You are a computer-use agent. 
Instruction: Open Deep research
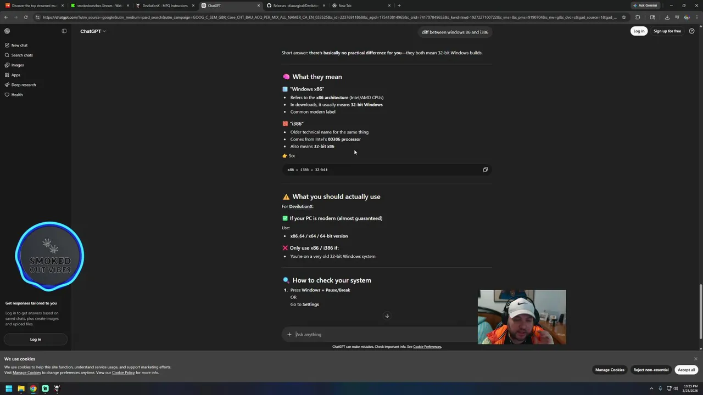pyautogui.click(x=24, y=85)
